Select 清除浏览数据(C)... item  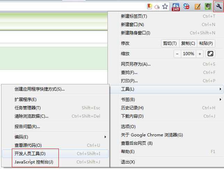55,116
